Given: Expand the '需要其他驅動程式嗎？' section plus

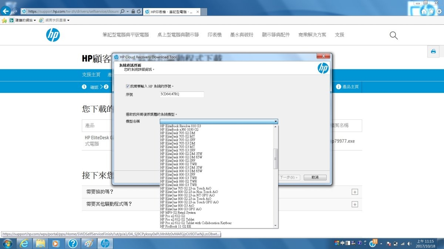Looking at the screenshot, I should pos(354,204).
